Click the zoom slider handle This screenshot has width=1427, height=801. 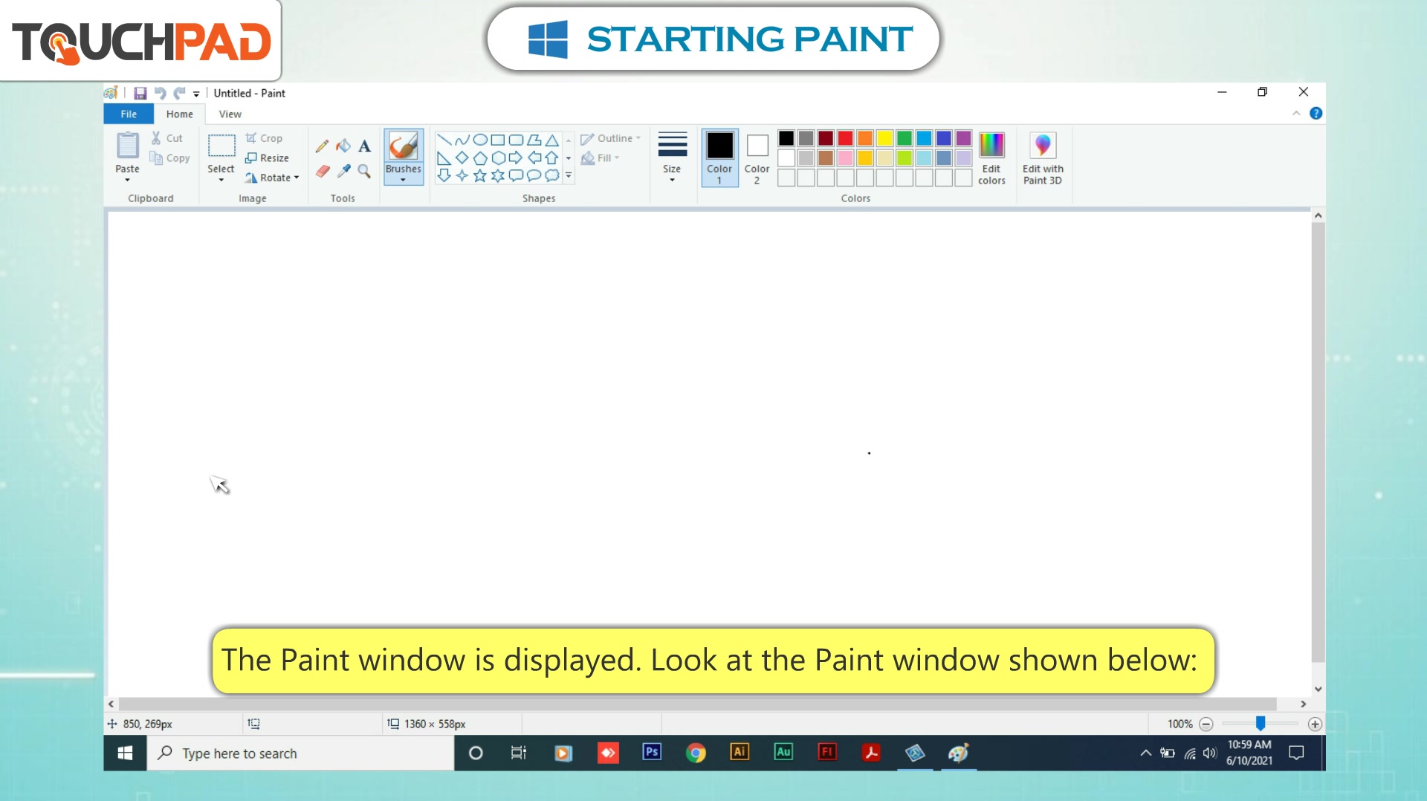click(1261, 723)
